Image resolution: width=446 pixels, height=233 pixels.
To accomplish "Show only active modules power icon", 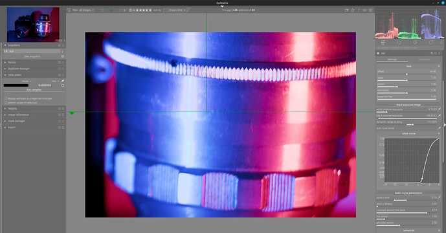I will (x=399, y=42).
